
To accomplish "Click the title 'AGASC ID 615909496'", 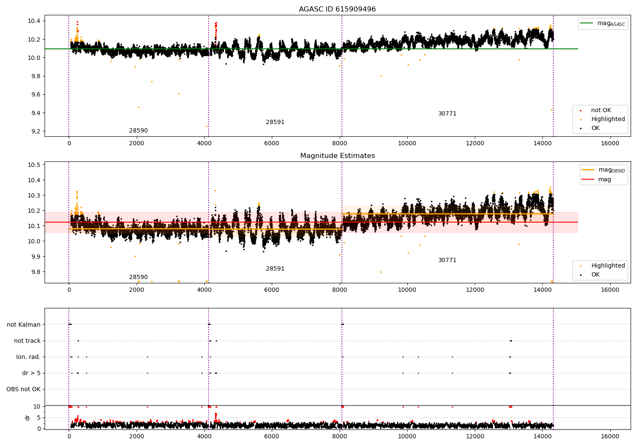I will pyautogui.click(x=337, y=9).
